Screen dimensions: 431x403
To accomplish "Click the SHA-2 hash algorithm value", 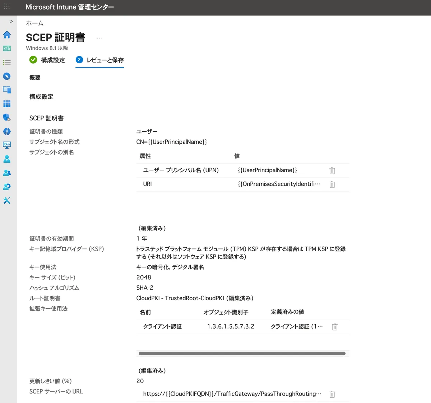I will coord(145,288).
